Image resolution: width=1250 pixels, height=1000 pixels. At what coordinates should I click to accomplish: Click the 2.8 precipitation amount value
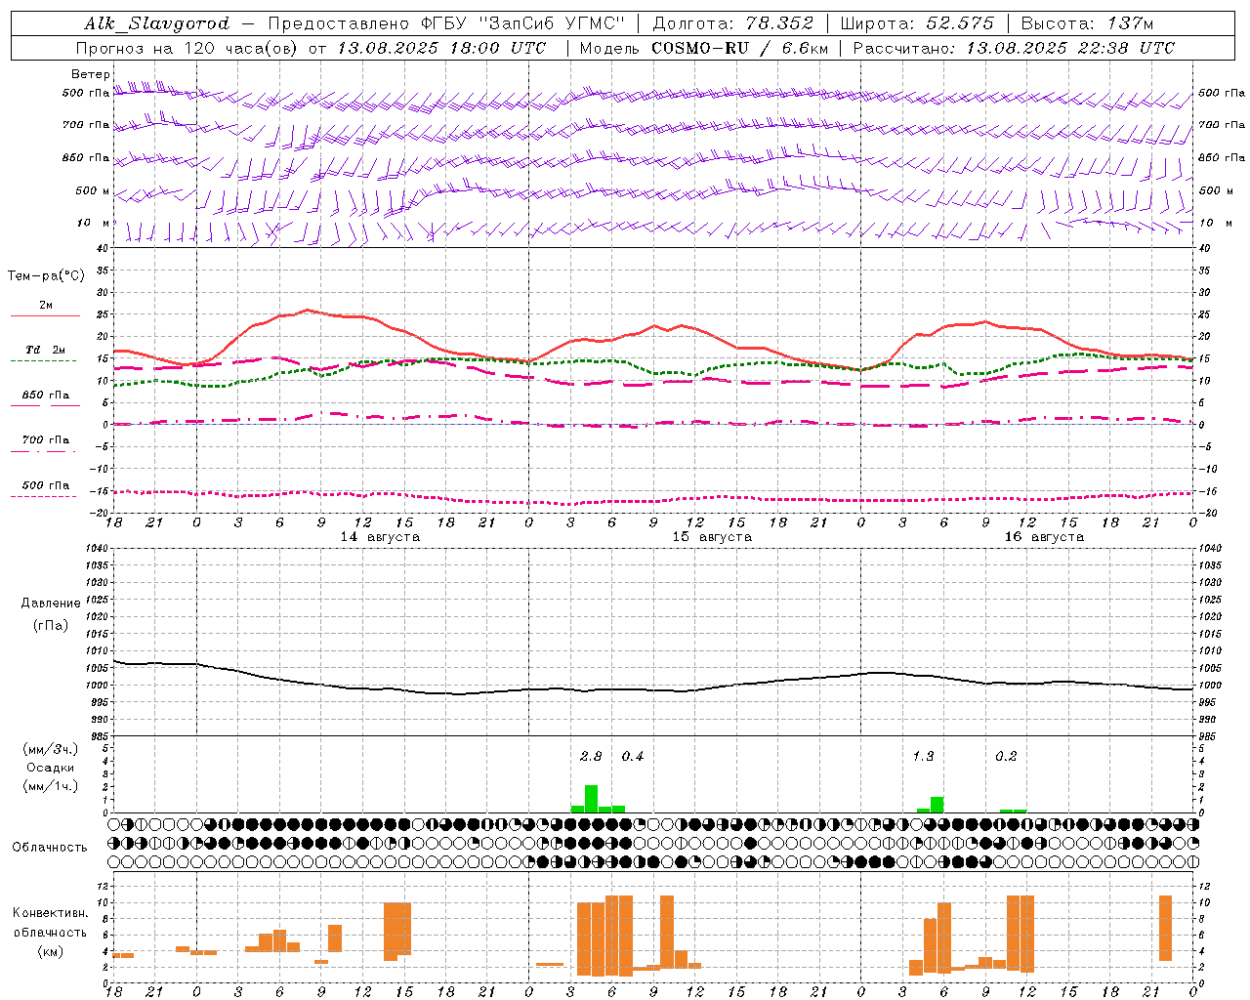coord(591,756)
